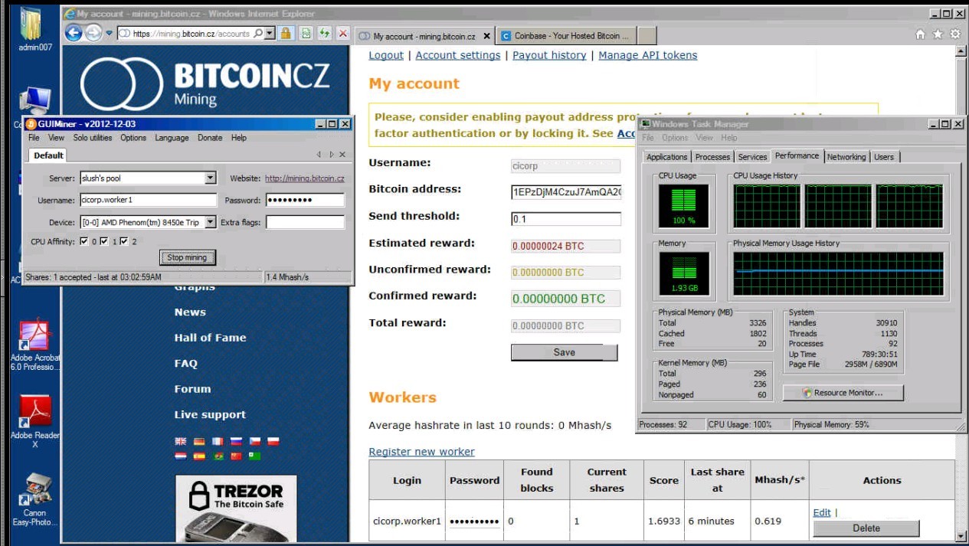Close the My account browser tab
Image resolution: width=969 pixels, height=546 pixels.
click(x=486, y=36)
